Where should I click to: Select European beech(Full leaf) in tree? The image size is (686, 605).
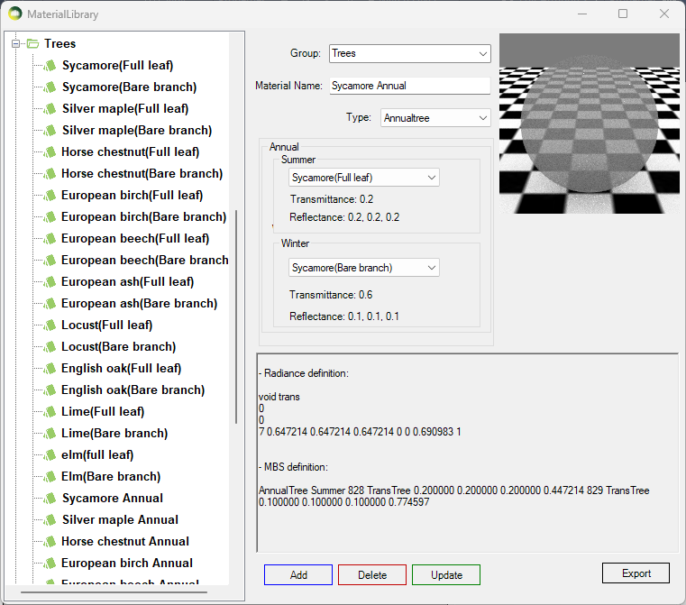point(135,238)
